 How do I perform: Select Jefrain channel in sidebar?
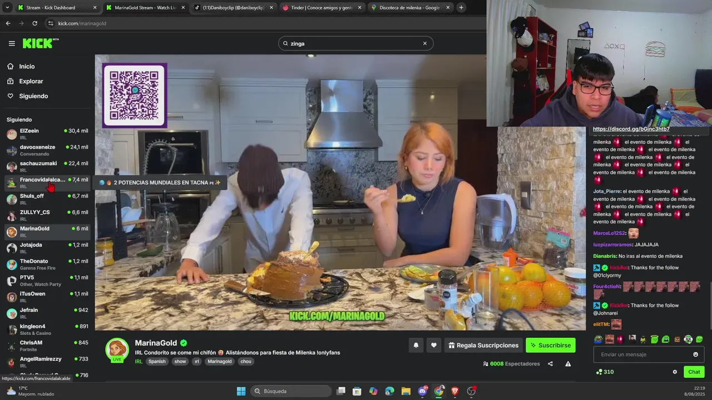(x=47, y=313)
